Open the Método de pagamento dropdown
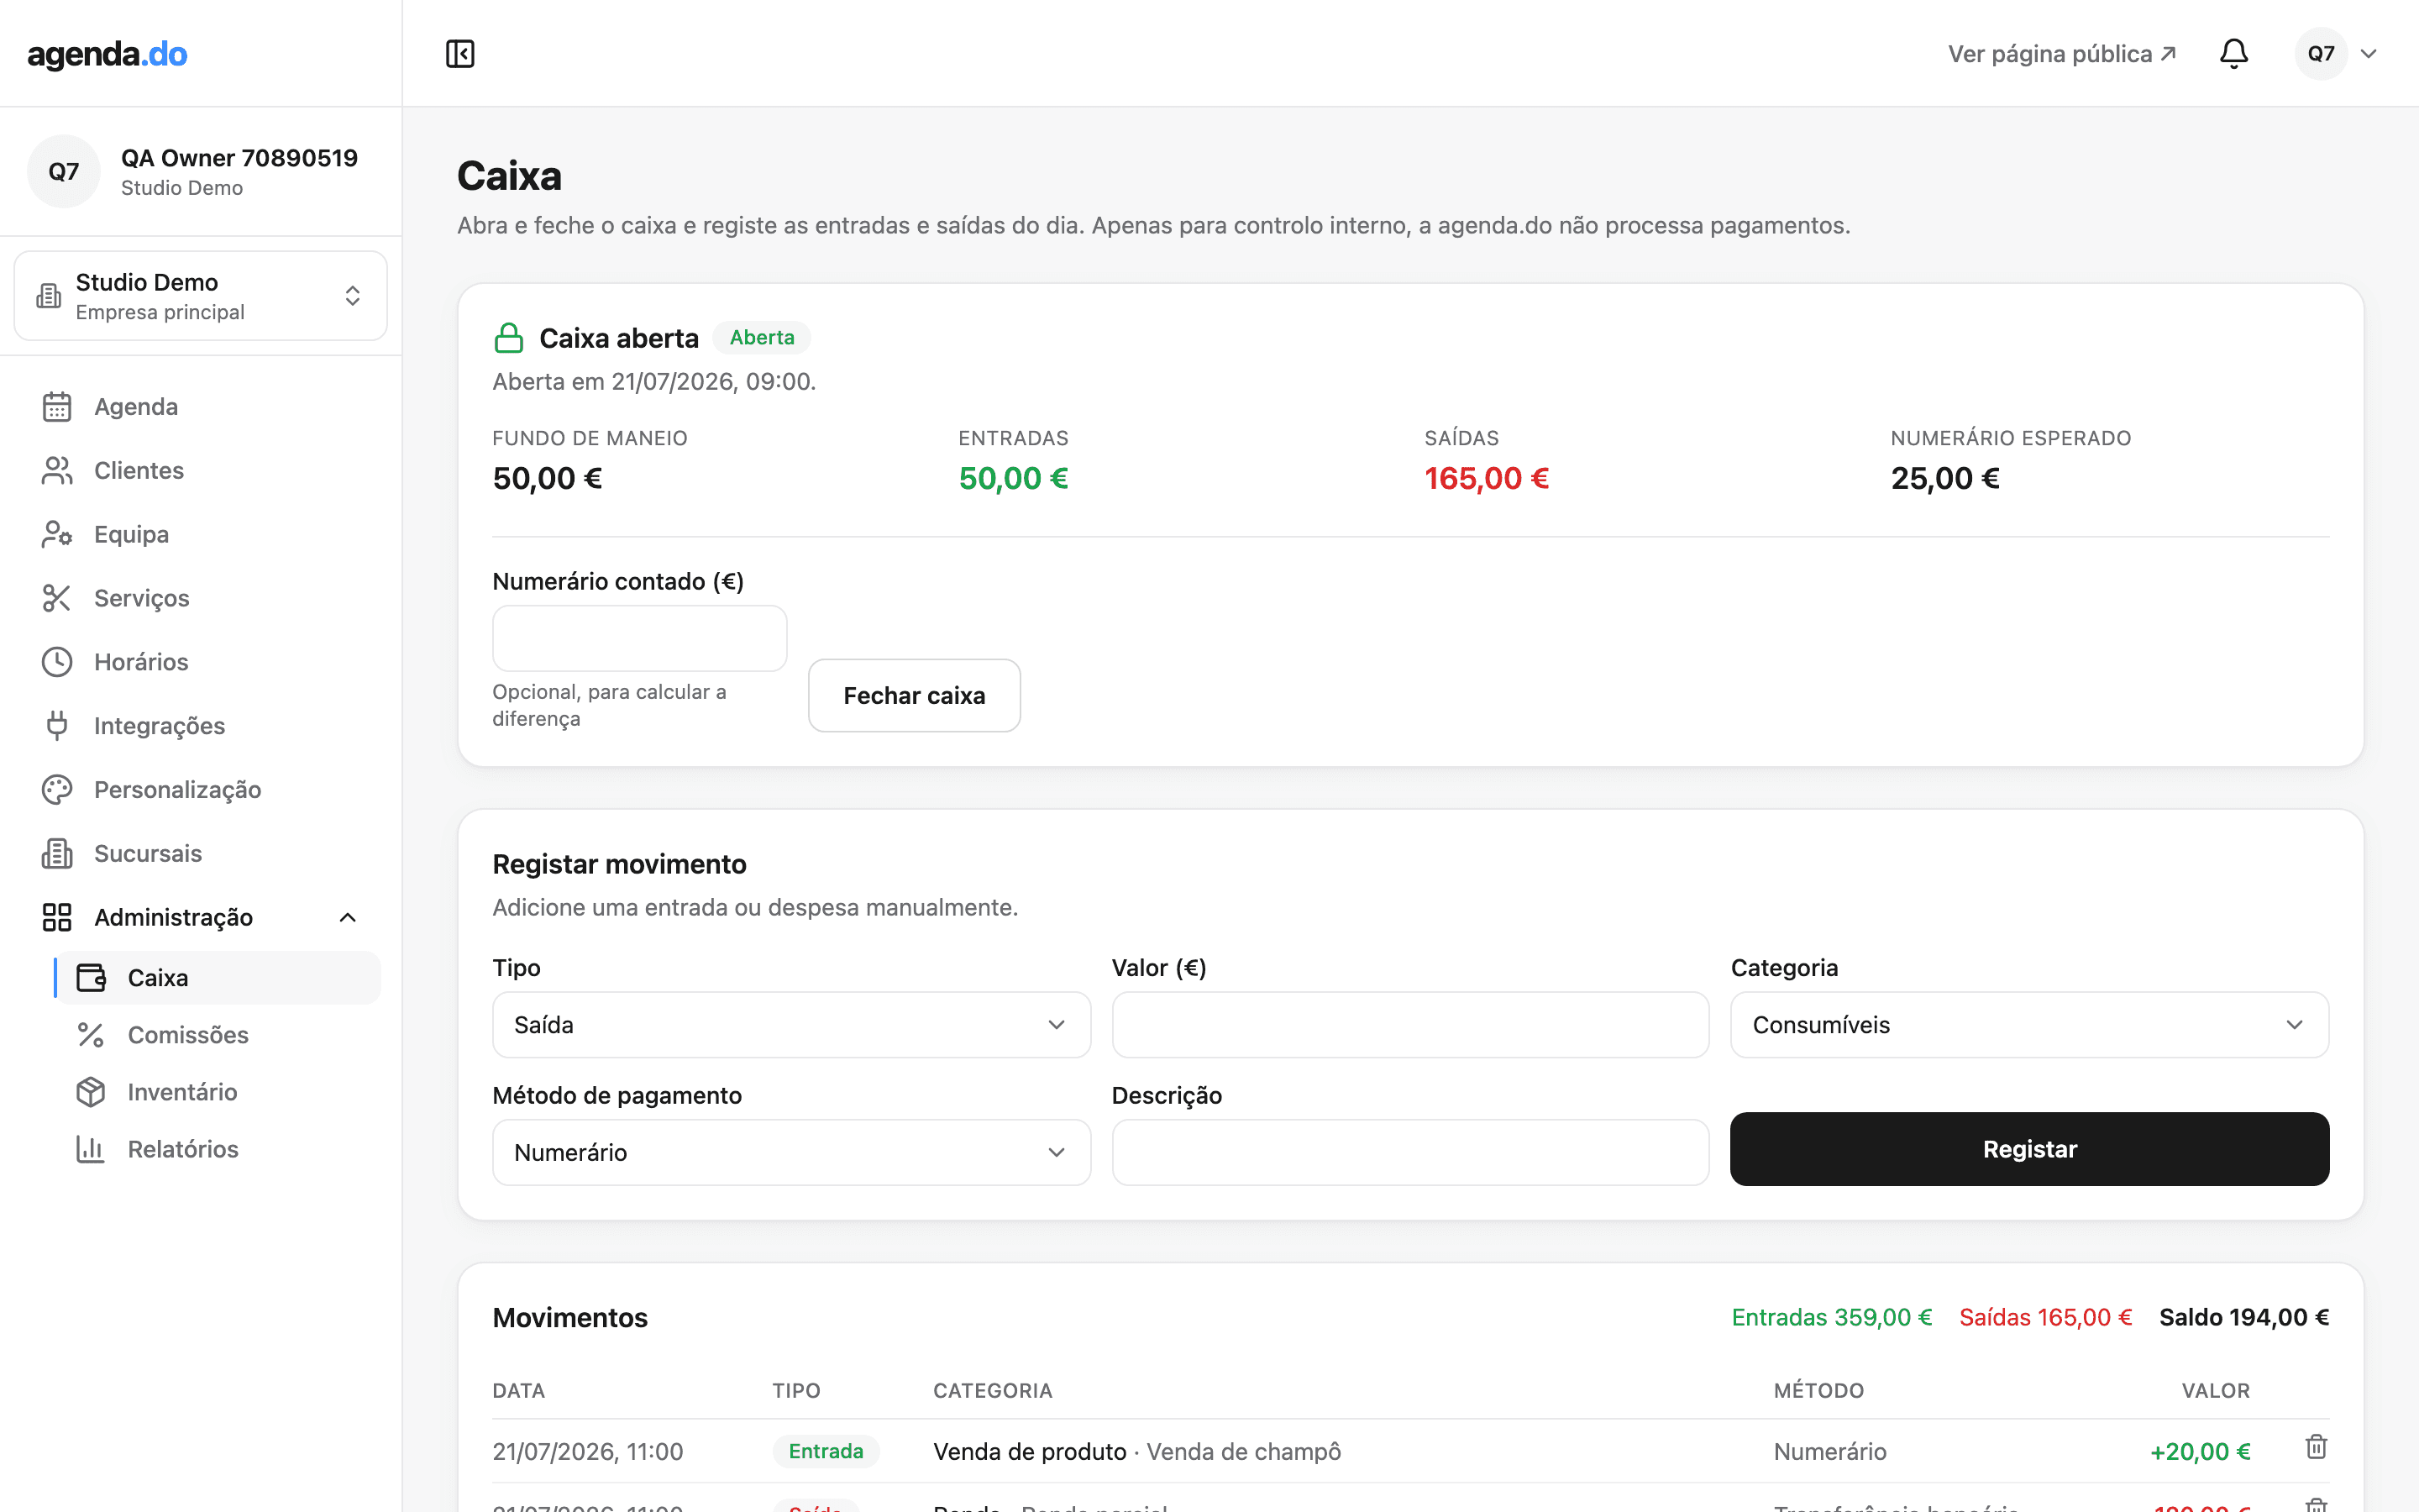The image size is (2419, 1512). [x=790, y=1152]
